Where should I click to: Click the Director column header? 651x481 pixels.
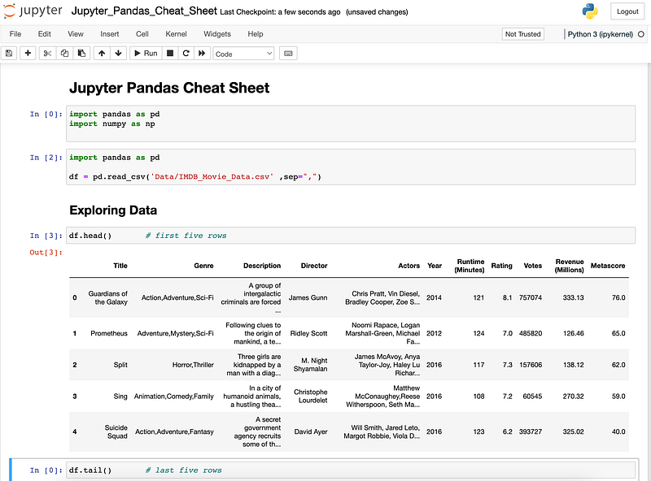tap(314, 266)
